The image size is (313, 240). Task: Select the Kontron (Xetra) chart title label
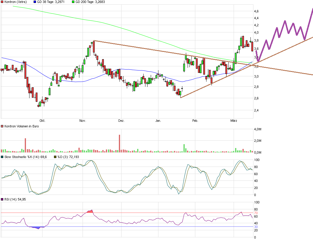15,2
